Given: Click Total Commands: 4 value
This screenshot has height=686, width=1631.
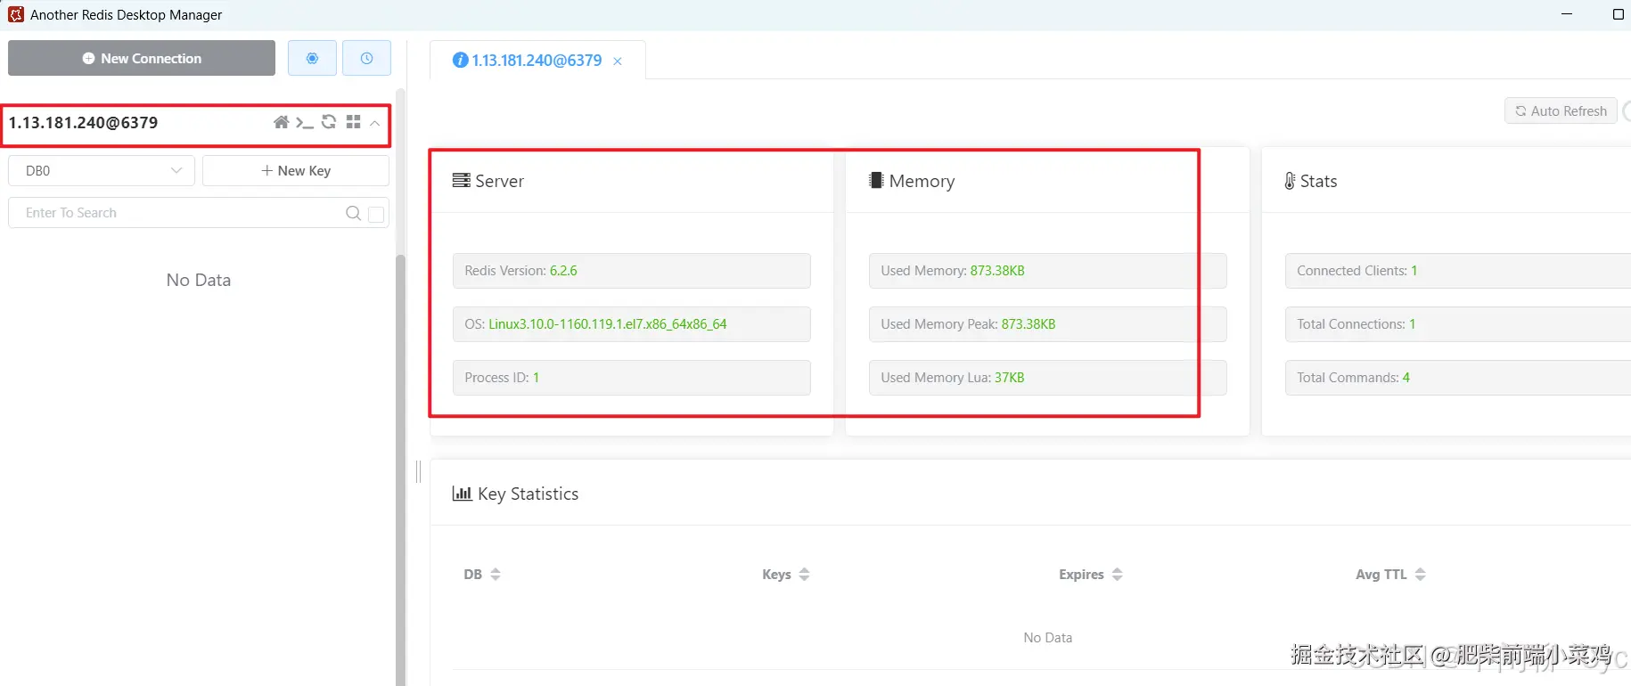Looking at the screenshot, I should 1406,378.
